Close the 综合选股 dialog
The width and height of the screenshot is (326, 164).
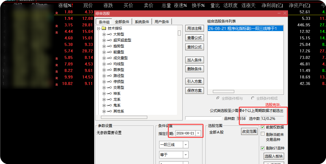coord(285,13)
